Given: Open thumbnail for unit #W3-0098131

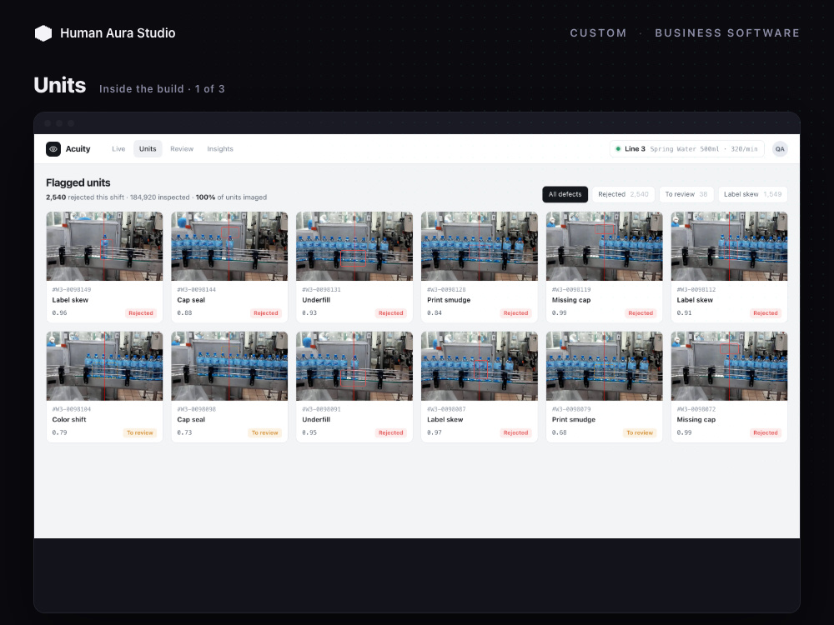Looking at the screenshot, I should tap(354, 246).
